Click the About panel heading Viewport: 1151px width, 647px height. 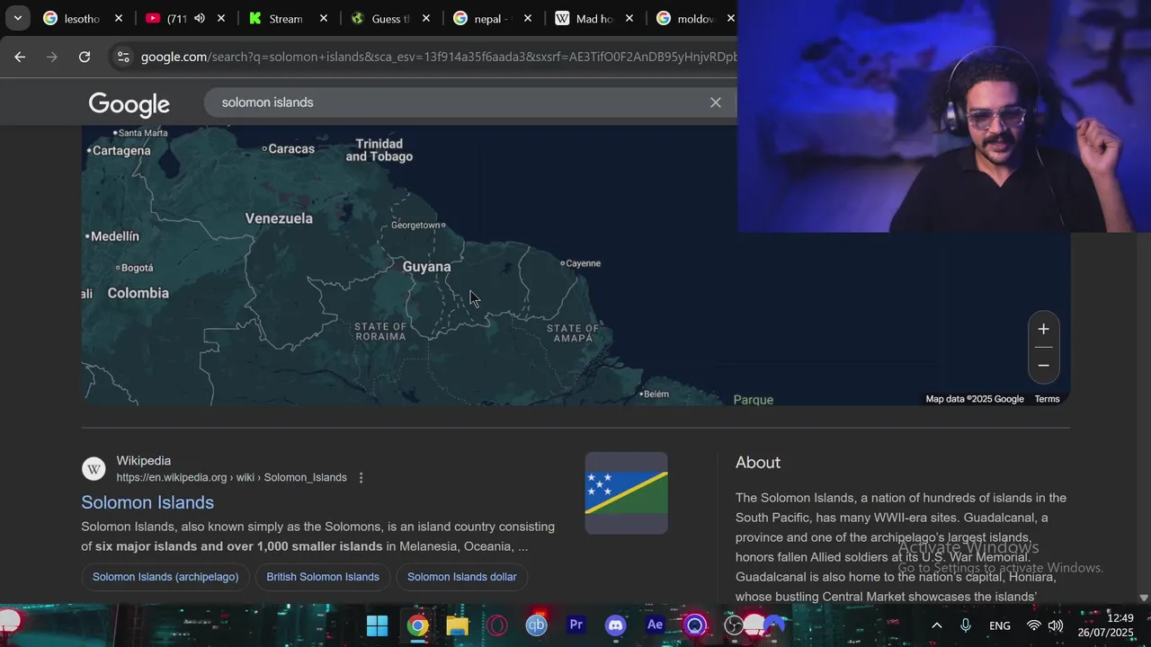pyautogui.click(x=758, y=463)
